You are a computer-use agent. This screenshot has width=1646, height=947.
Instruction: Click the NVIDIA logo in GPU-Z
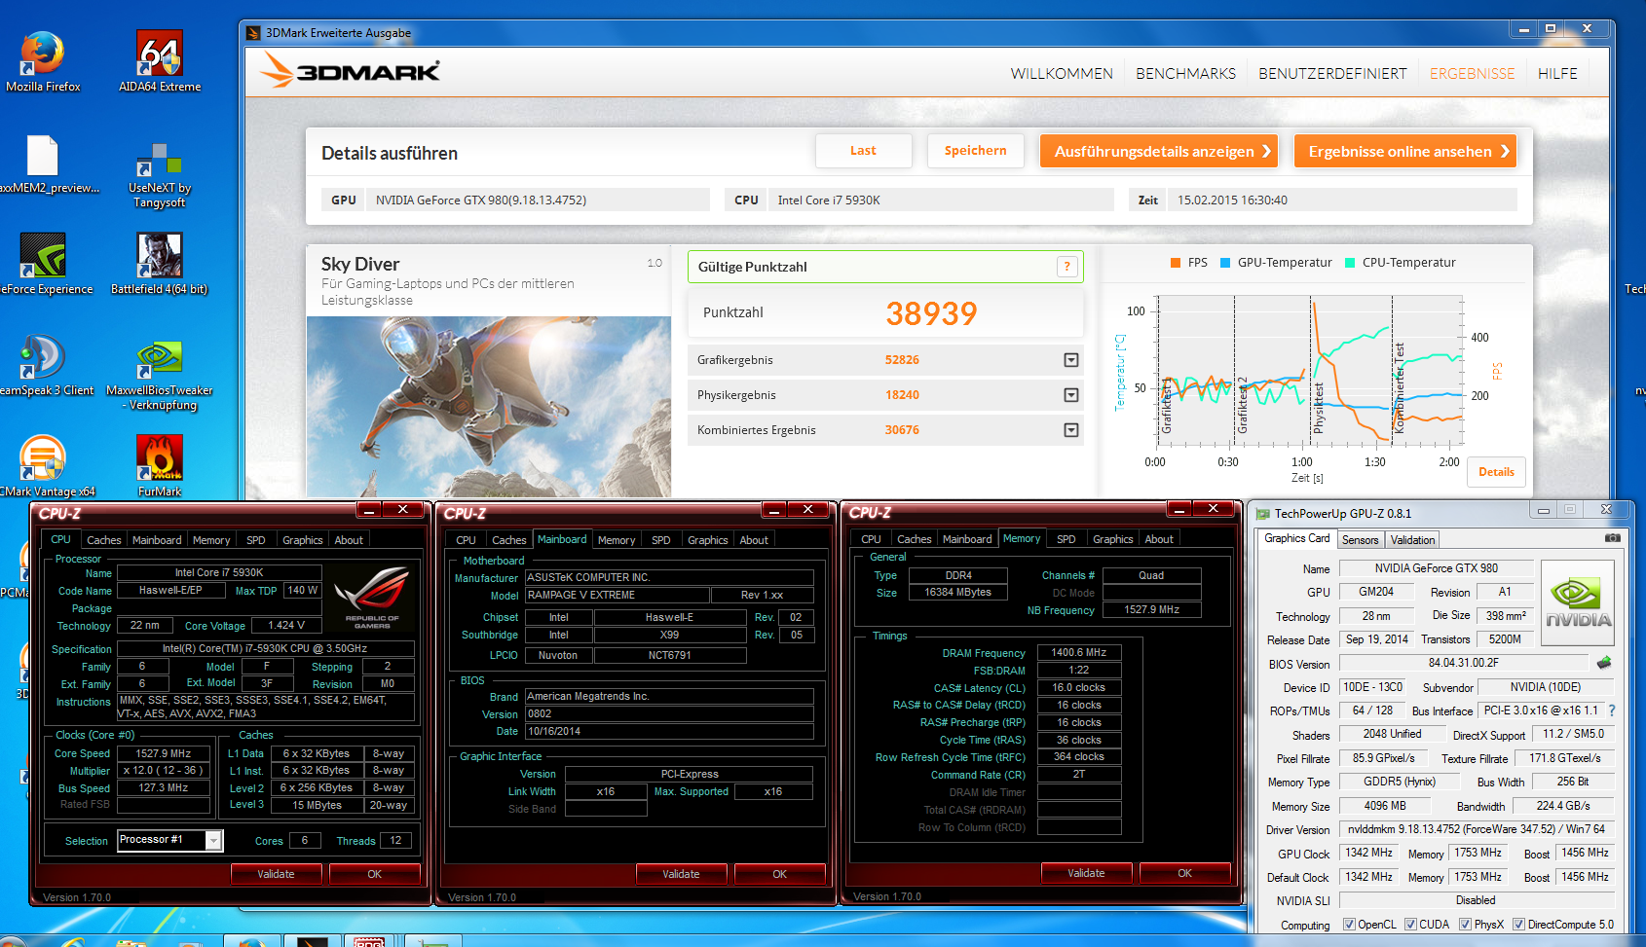[1578, 602]
